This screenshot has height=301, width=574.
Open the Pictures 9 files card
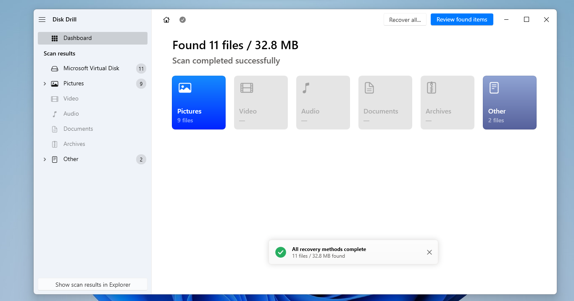click(199, 103)
